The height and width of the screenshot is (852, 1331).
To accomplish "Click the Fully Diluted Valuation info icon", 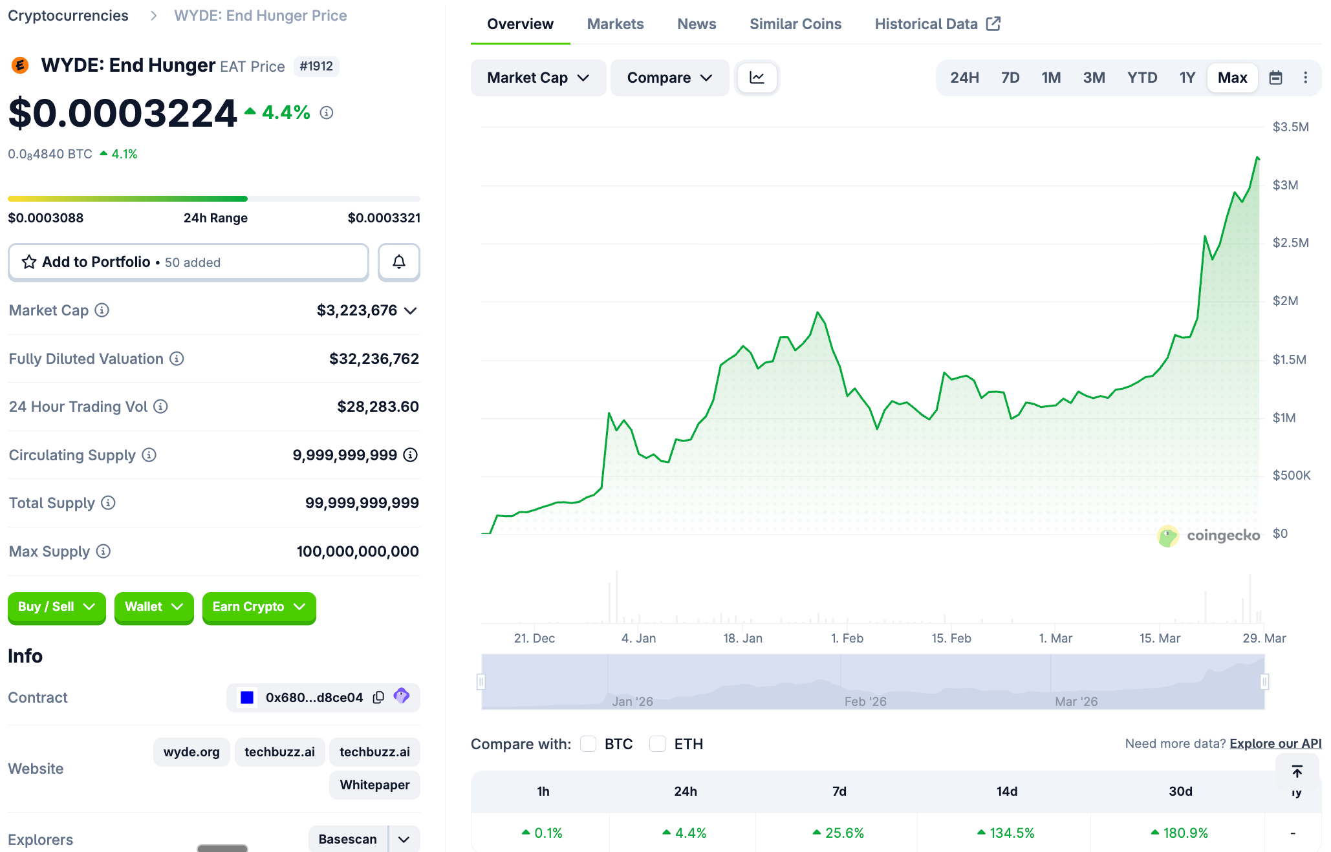I will [177, 359].
